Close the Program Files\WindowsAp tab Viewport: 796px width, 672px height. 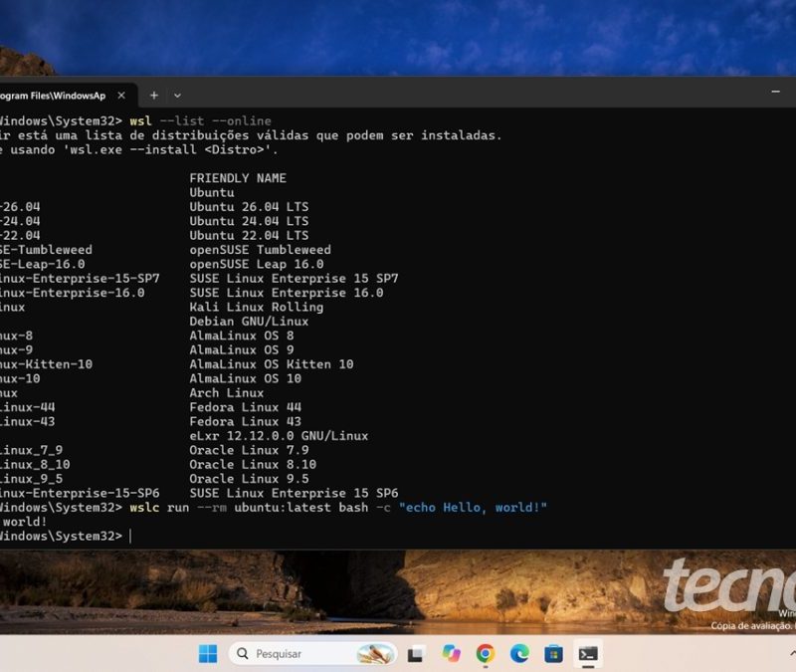(x=121, y=95)
